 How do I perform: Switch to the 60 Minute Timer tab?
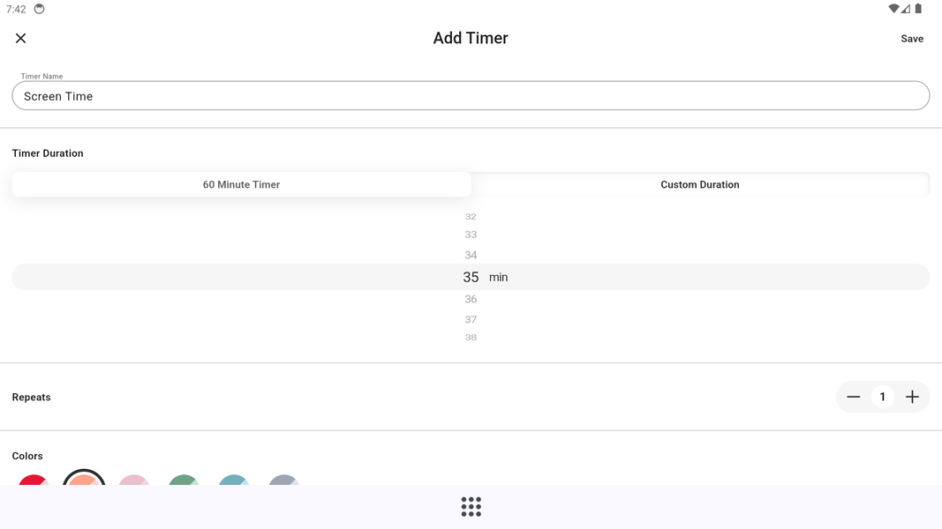point(241,185)
